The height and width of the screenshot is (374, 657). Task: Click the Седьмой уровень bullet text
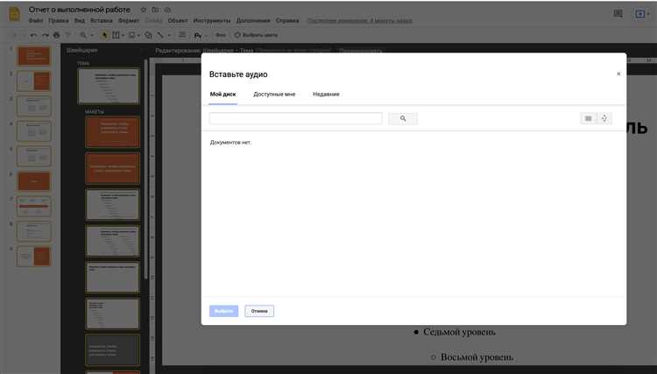pyautogui.click(x=459, y=332)
